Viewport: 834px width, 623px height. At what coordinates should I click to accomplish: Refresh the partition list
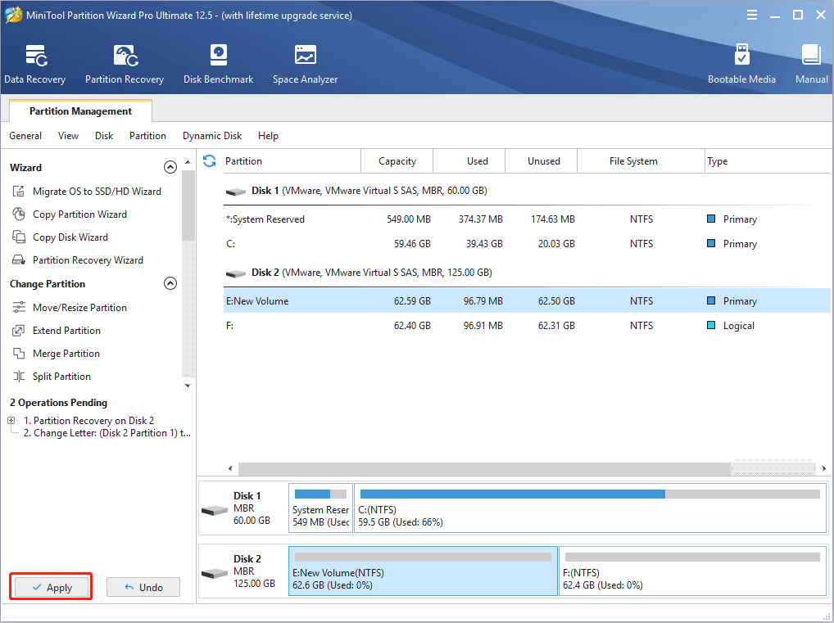pos(210,161)
